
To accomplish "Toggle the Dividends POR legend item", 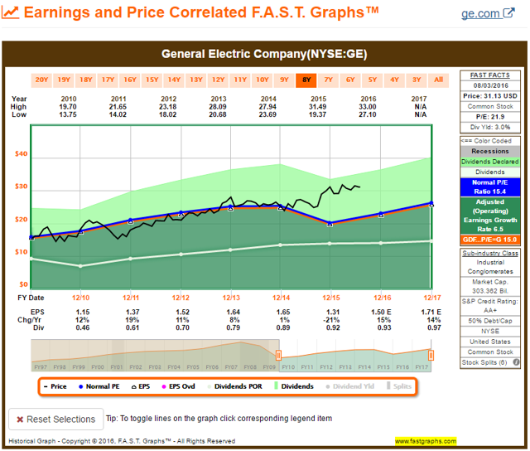I will tap(234, 386).
